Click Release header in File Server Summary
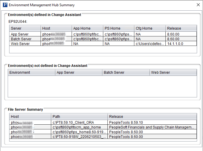Image resolution: width=203 pixels, height=151 pixels. point(152,117)
